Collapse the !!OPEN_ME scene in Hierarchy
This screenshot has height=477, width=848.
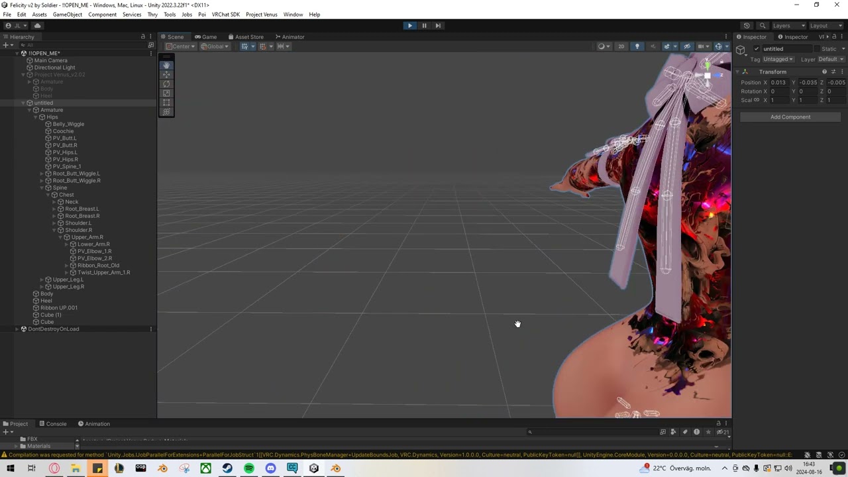coord(17,53)
